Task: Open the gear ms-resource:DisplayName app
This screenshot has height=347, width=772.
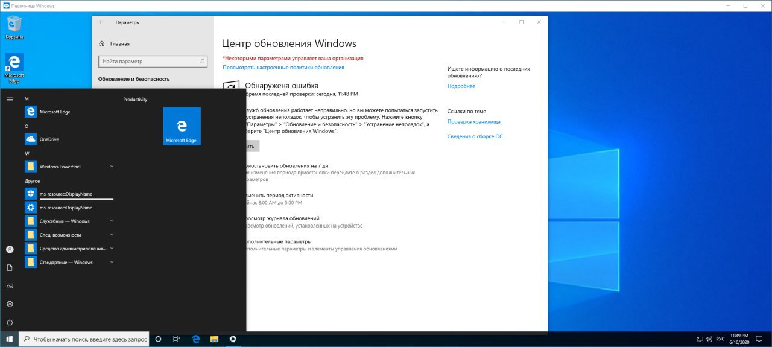Action: [x=69, y=208]
